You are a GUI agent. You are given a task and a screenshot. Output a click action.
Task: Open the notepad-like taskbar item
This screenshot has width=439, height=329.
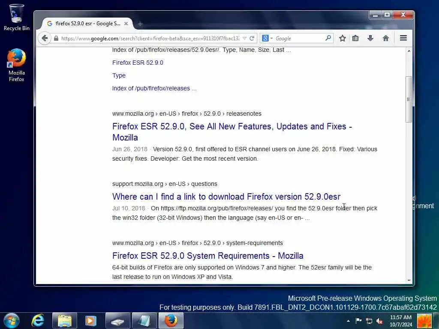[x=144, y=320]
